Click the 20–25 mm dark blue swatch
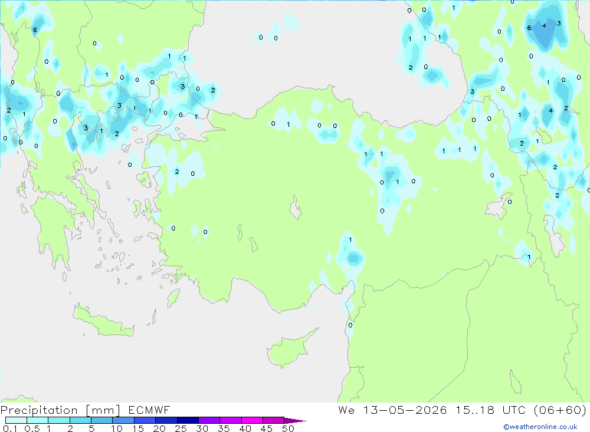The height and width of the screenshot is (432, 590). [166, 420]
